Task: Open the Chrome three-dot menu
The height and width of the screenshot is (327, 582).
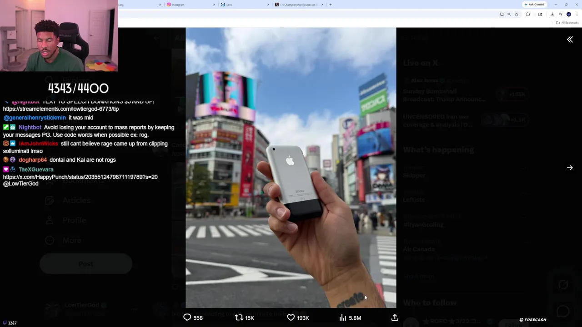Action: point(577,14)
